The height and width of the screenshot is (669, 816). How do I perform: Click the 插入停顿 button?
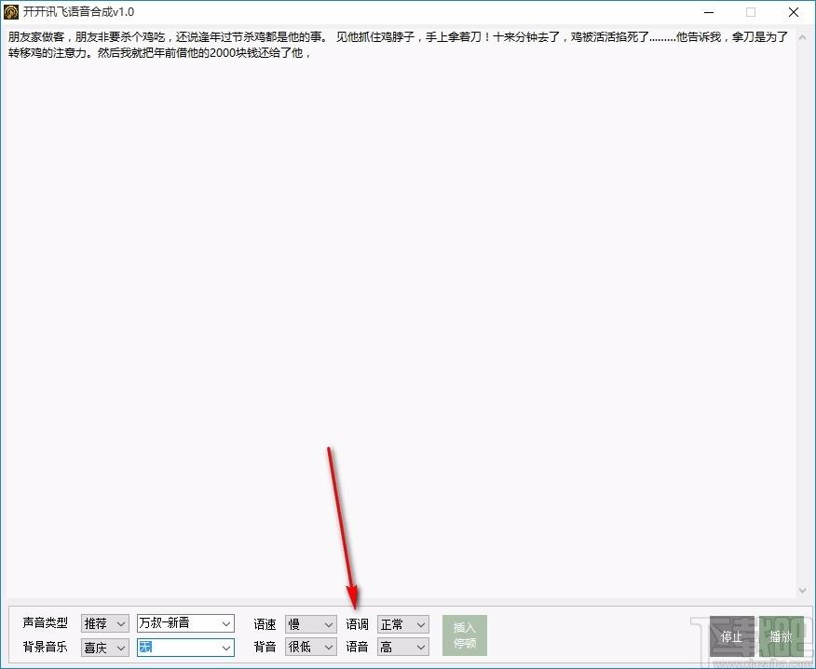[x=465, y=635]
